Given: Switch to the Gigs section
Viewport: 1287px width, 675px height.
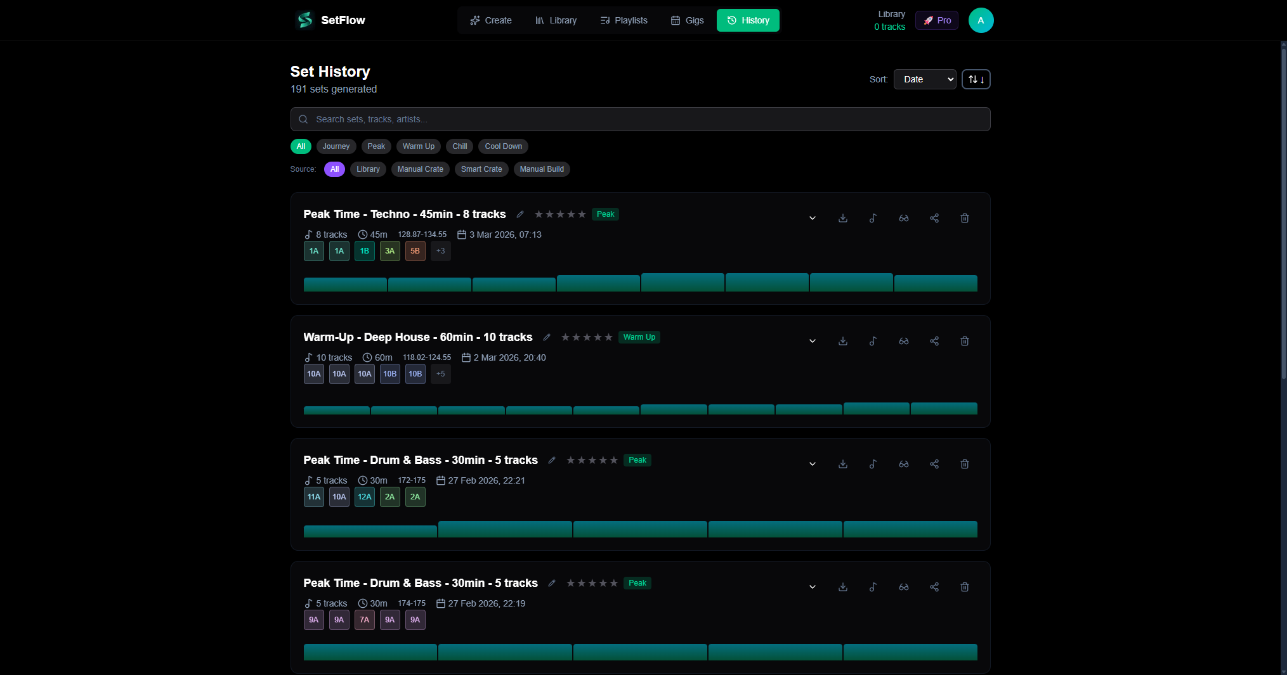Looking at the screenshot, I should coord(686,20).
